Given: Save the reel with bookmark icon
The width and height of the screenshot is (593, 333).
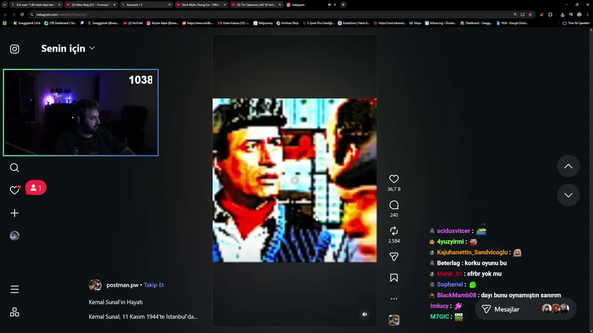Looking at the screenshot, I should click(394, 278).
